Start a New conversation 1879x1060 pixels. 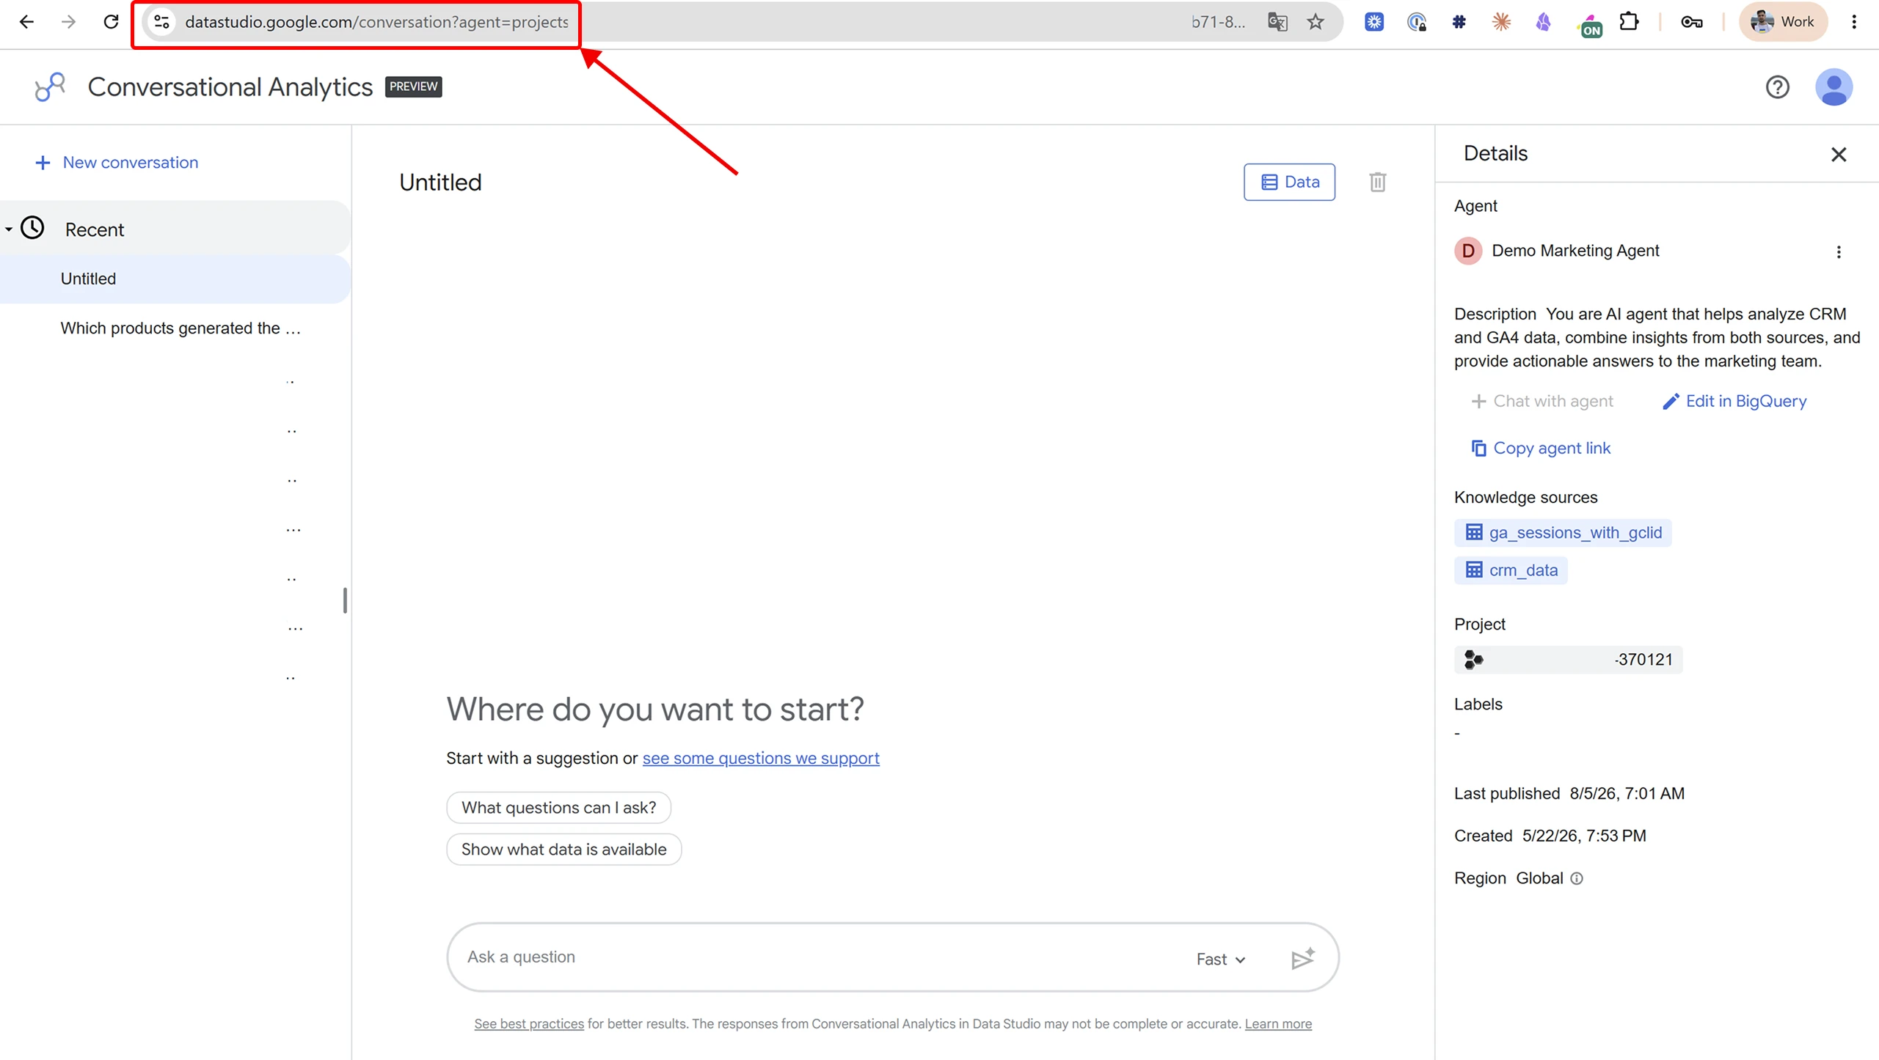point(117,162)
